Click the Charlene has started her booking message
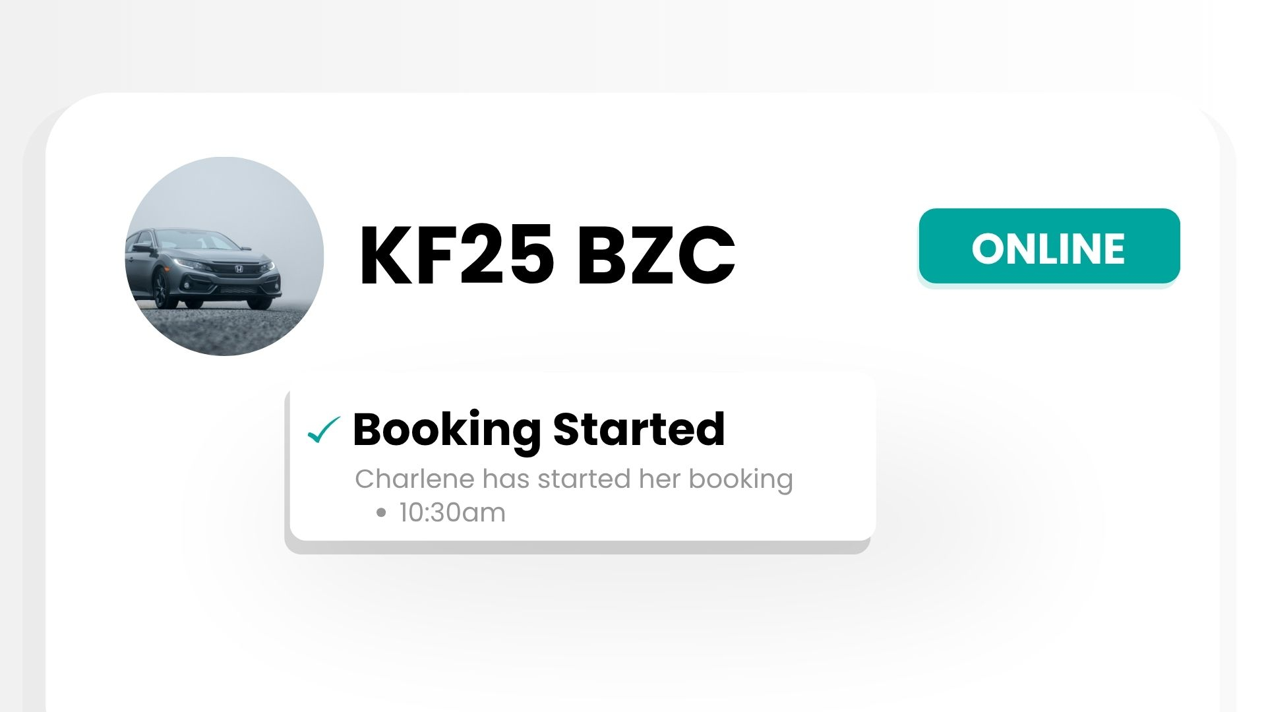The height and width of the screenshot is (712, 1266). click(x=573, y=479)
